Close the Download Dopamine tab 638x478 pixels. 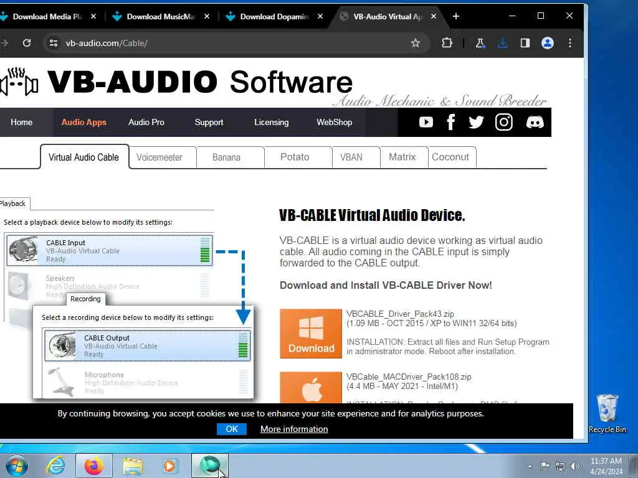[320, 16]
